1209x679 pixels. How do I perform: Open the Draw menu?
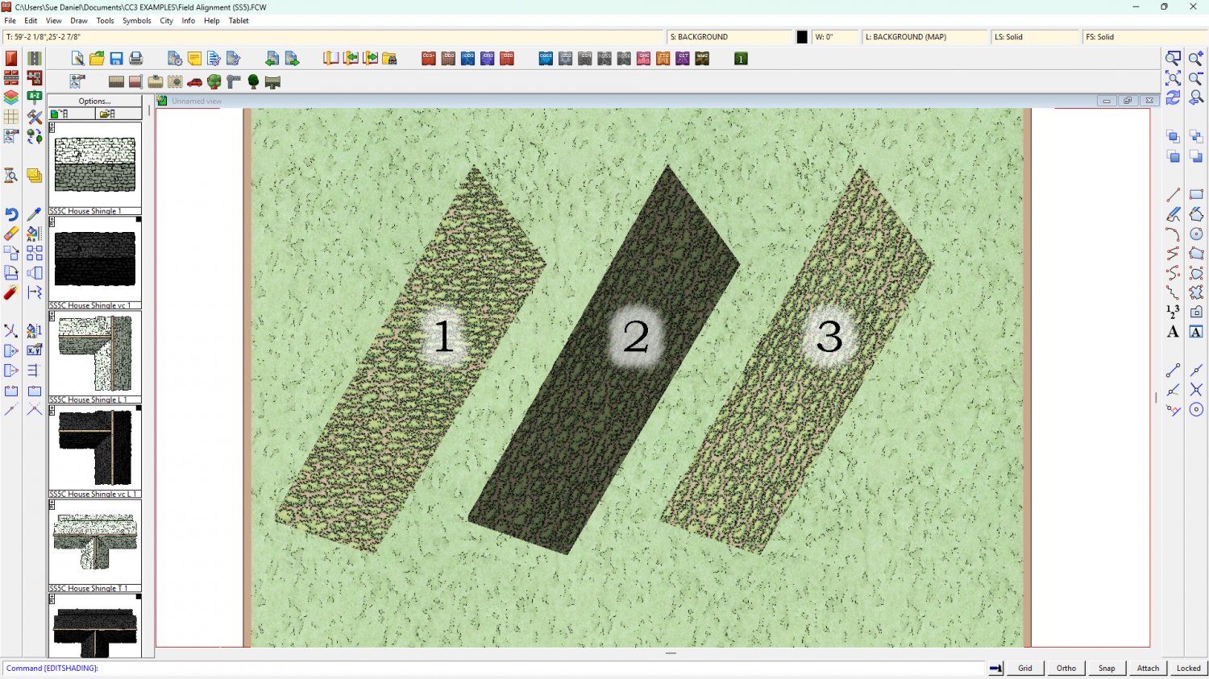79,21
